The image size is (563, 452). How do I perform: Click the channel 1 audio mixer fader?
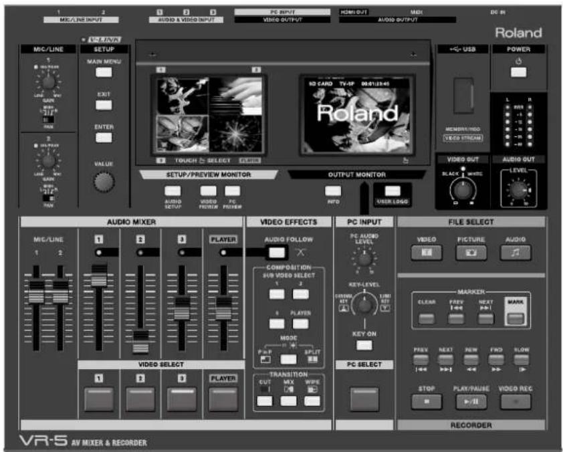point(99,275)
